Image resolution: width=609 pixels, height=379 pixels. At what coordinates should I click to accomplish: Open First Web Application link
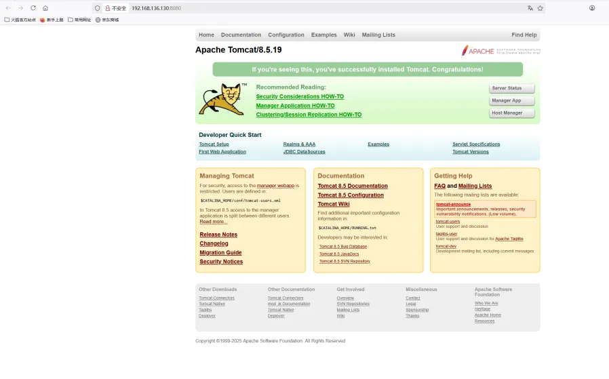222,152
